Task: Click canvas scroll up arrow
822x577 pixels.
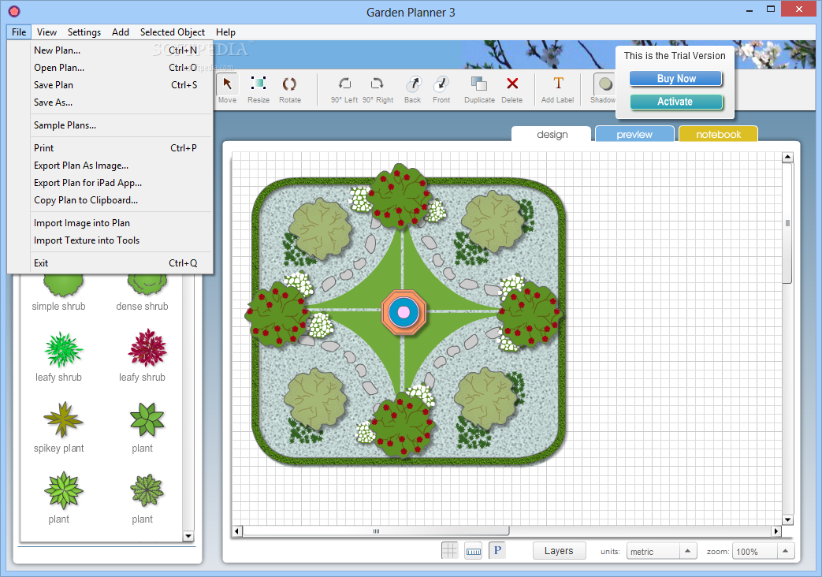Action: coord(787,158)
